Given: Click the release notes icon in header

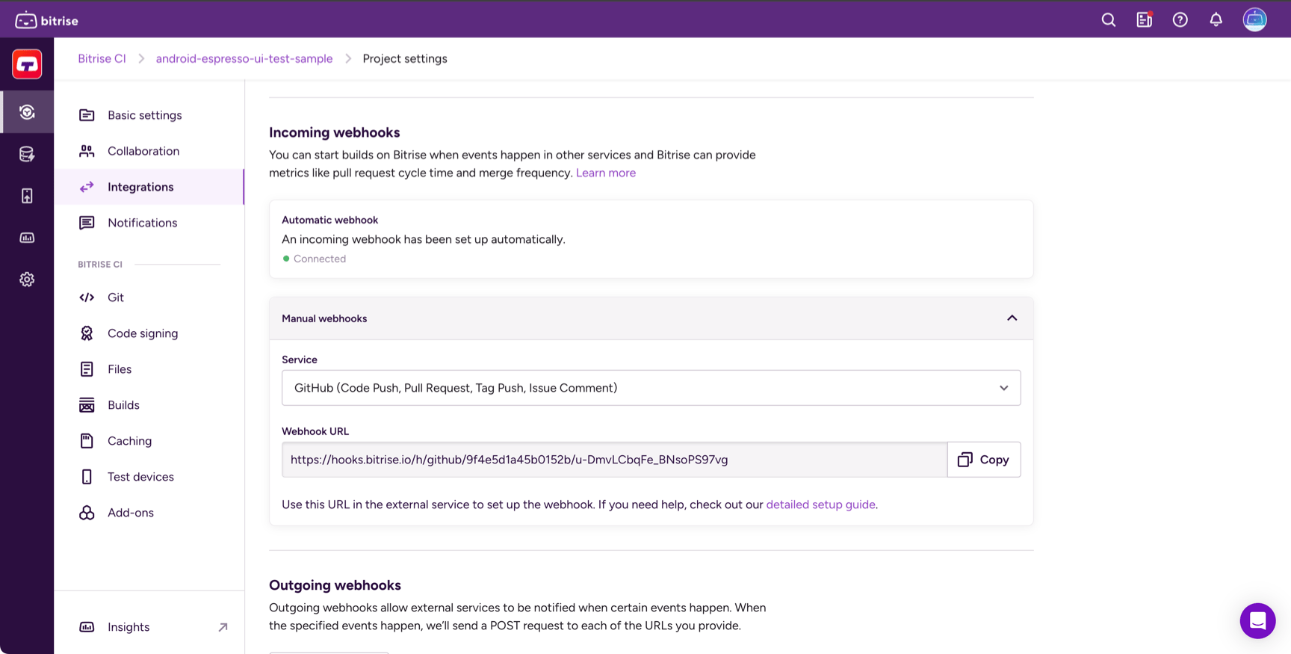Looking at the screenshot, I should (x=1144, y=20).
